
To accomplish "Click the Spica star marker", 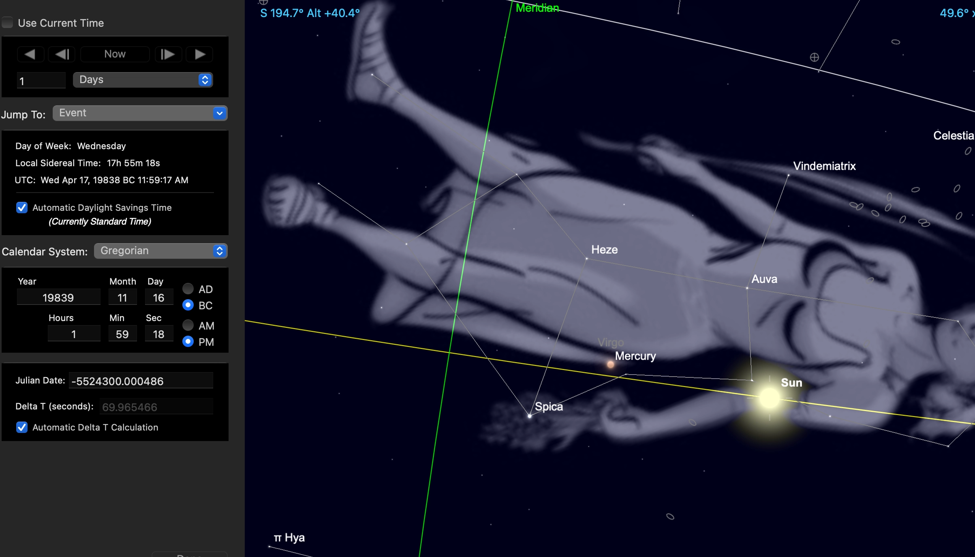I will tap(530, 416).
